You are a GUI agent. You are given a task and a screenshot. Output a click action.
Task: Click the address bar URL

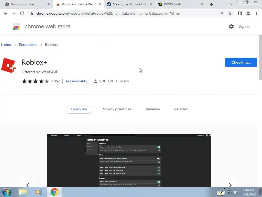(108, 13)
